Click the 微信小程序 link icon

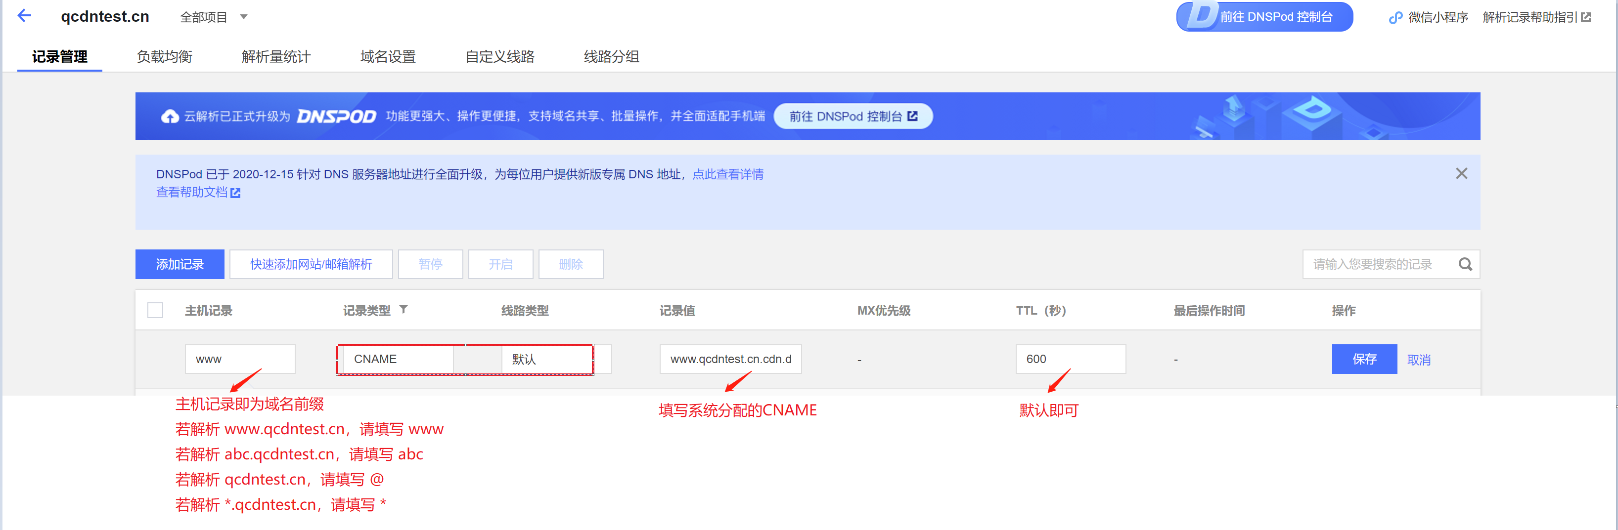tap(1395, 18)
